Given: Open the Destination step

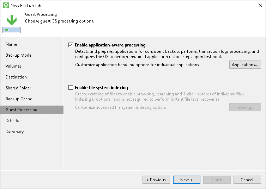Looking at the screenshot, I should tap(16, 77).
